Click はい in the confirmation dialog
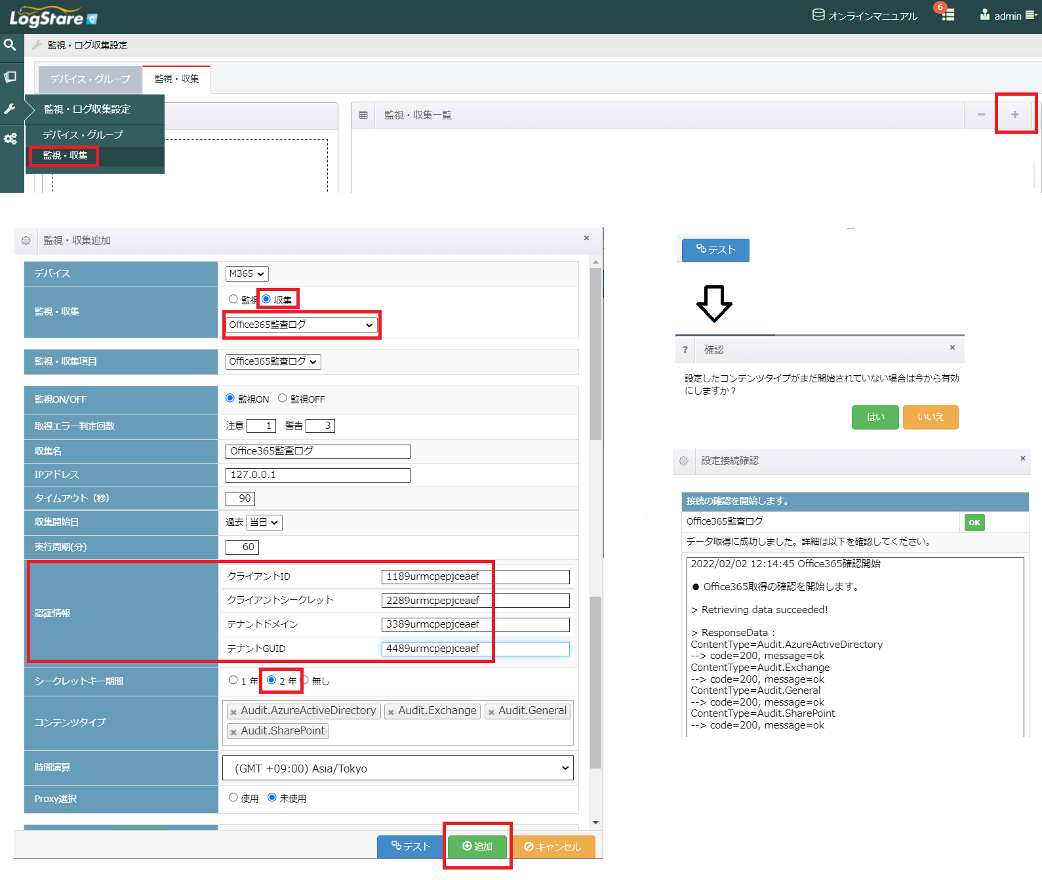 click(x=875, y=417)
